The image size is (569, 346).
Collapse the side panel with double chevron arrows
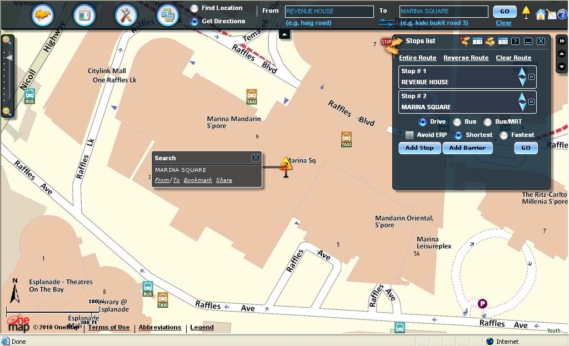(562, 40)
